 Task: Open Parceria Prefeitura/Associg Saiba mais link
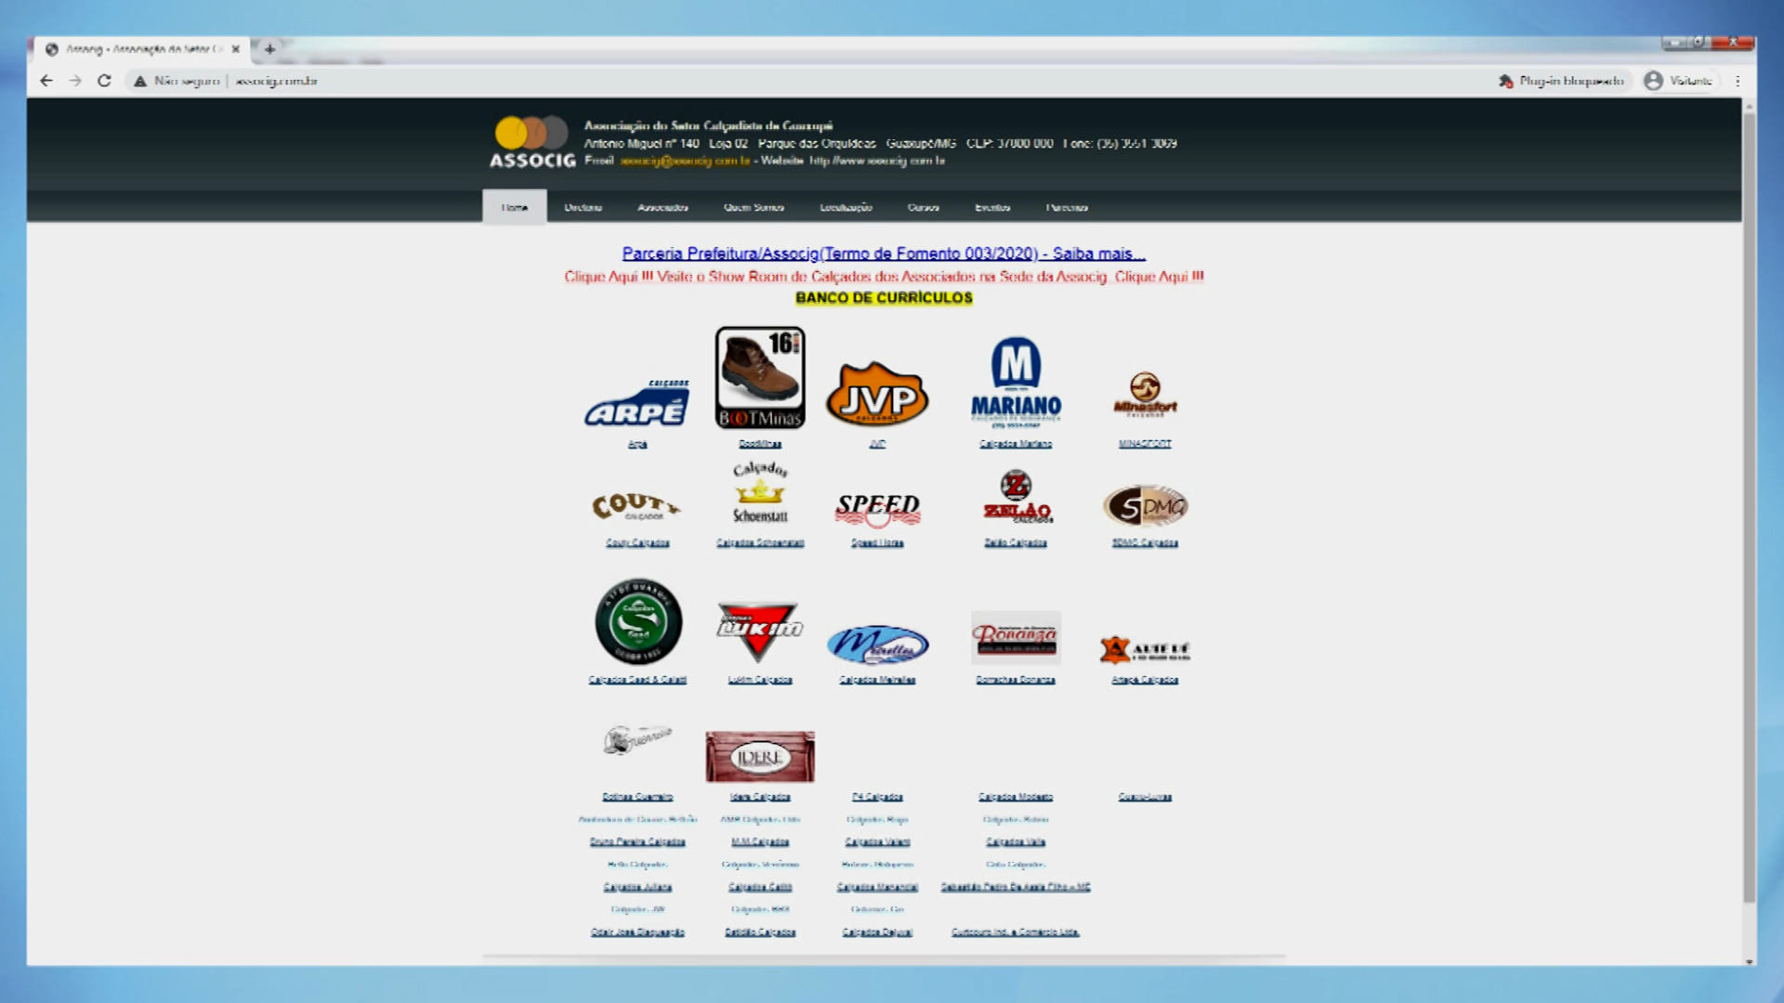pos(884,254)
